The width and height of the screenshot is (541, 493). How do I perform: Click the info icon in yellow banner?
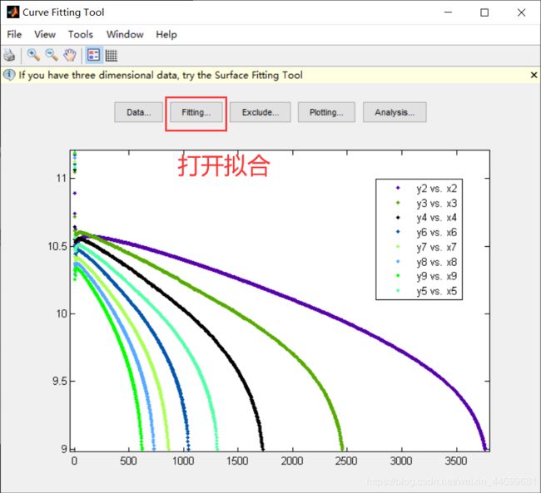[9, 75]
